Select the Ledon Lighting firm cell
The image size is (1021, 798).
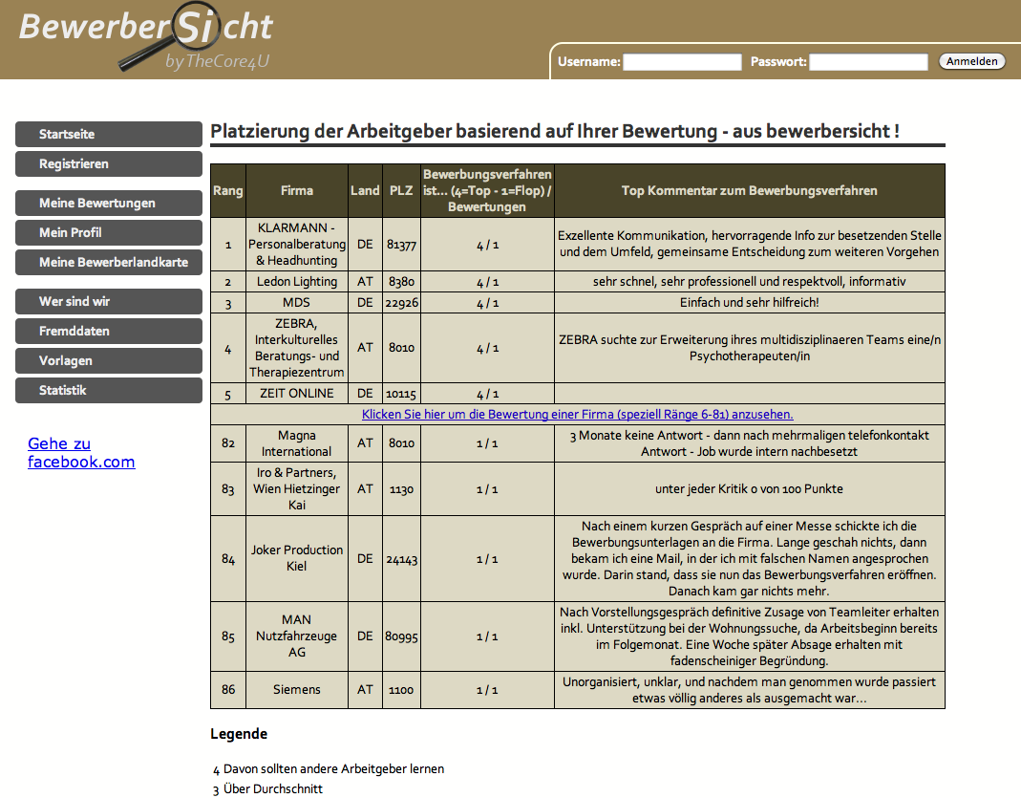tap(297, 281)
